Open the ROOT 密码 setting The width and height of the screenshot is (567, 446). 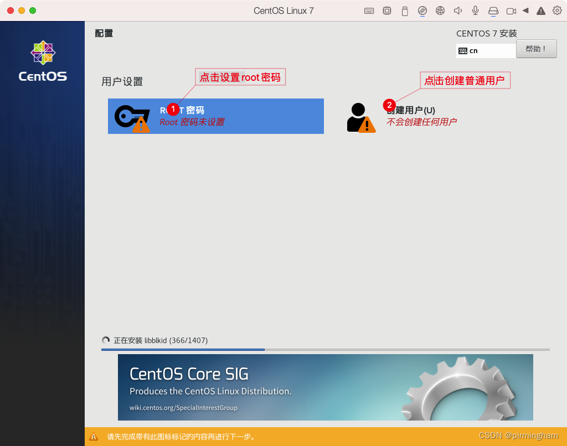[216, 116]
